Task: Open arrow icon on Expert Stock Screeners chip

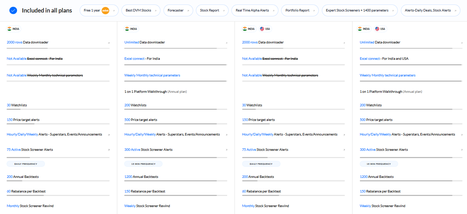Action: tap(393, 11)
